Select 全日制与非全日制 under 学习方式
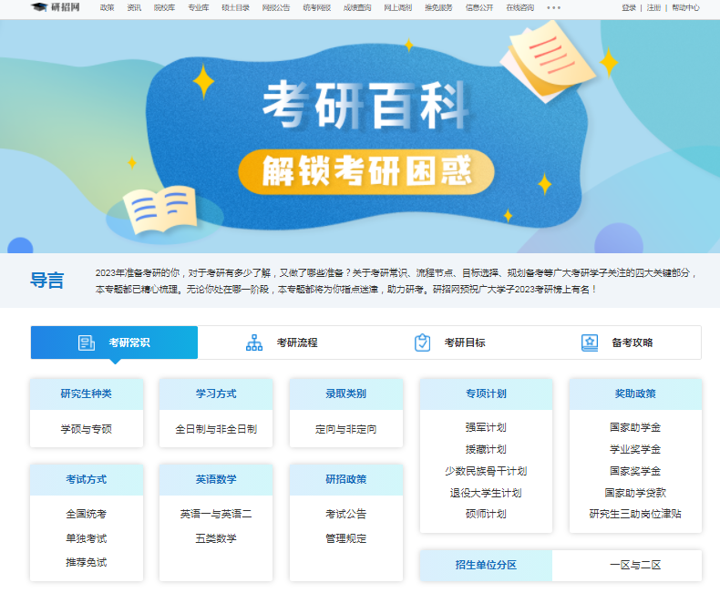The width and height of the screenshot is (720, 593). click(216, 428)
